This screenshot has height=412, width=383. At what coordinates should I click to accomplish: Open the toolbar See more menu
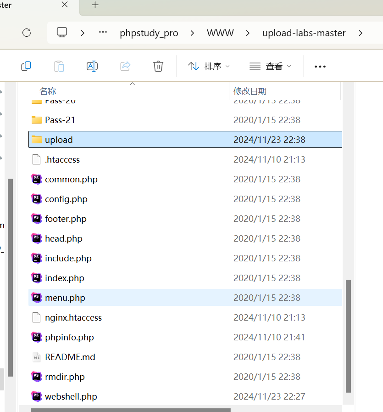click(320, 67)
